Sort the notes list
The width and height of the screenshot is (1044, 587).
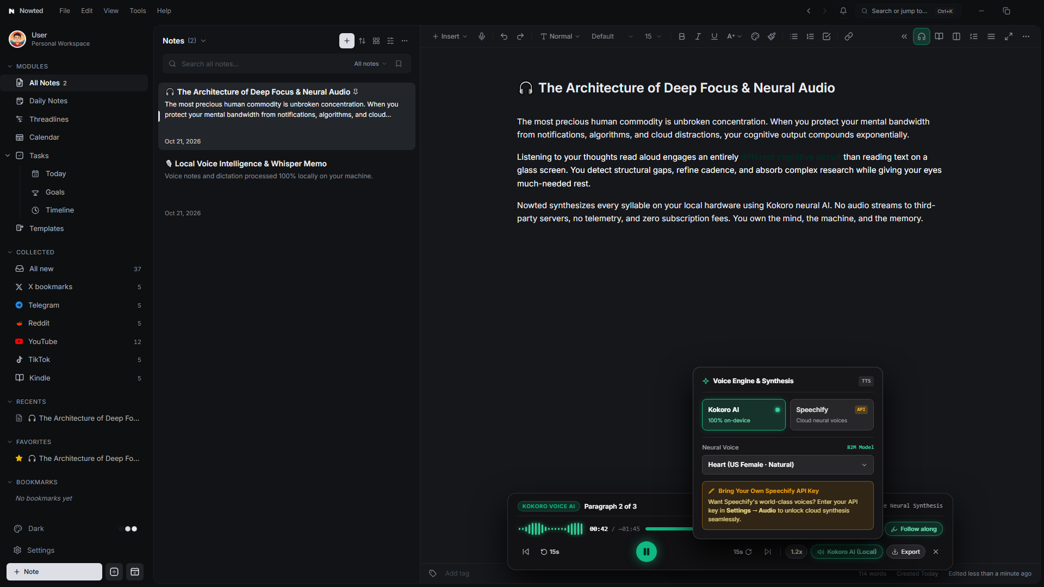(x=362, y=41)
